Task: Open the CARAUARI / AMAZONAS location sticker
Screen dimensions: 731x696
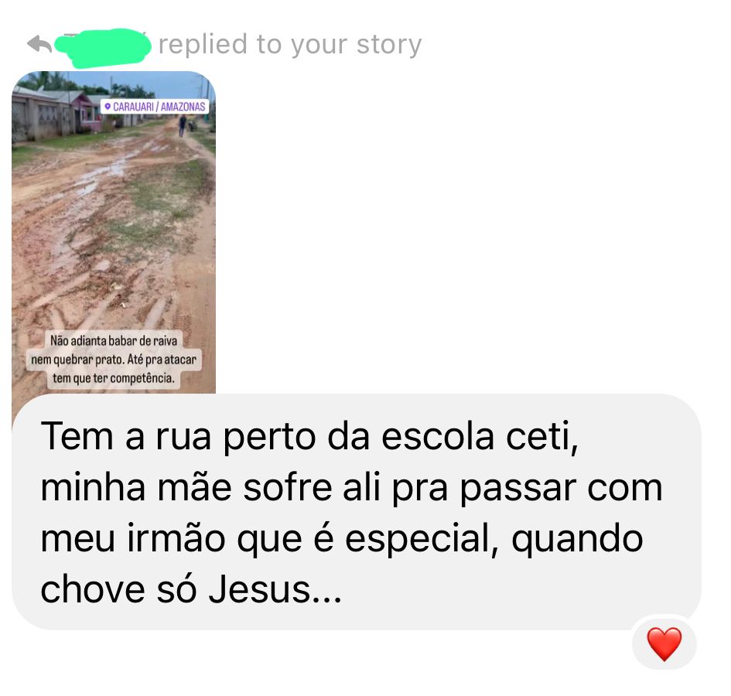Action: [x=155, y=107]
